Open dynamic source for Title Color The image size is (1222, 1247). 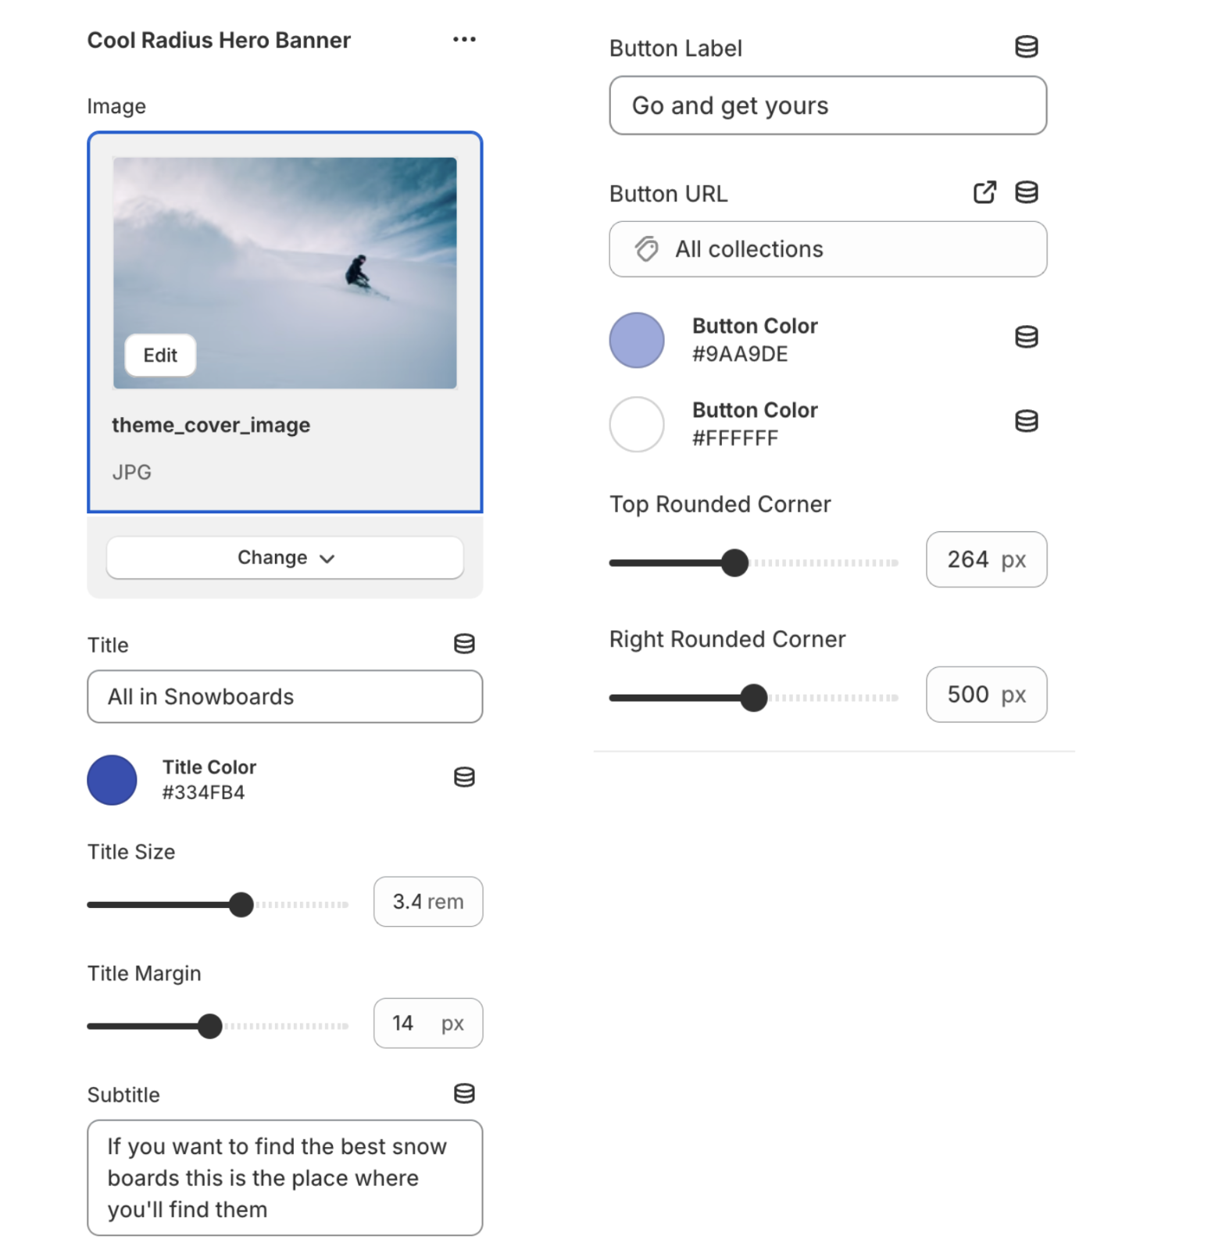464,777
